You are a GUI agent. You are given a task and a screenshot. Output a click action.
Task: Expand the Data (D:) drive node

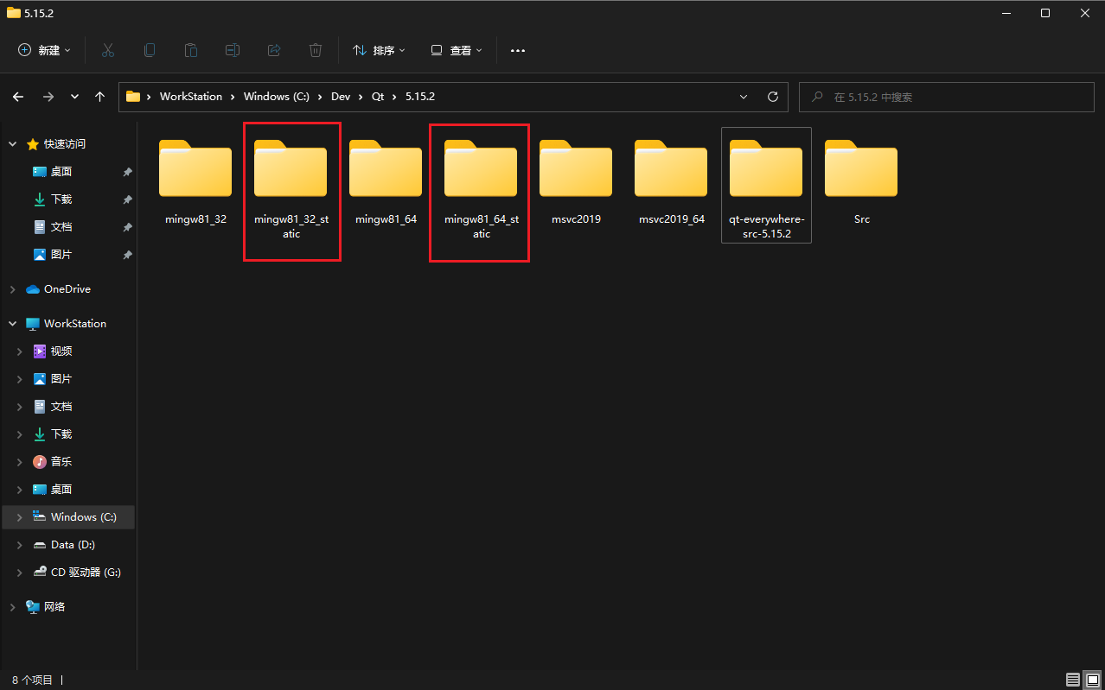tap(20, 544)
